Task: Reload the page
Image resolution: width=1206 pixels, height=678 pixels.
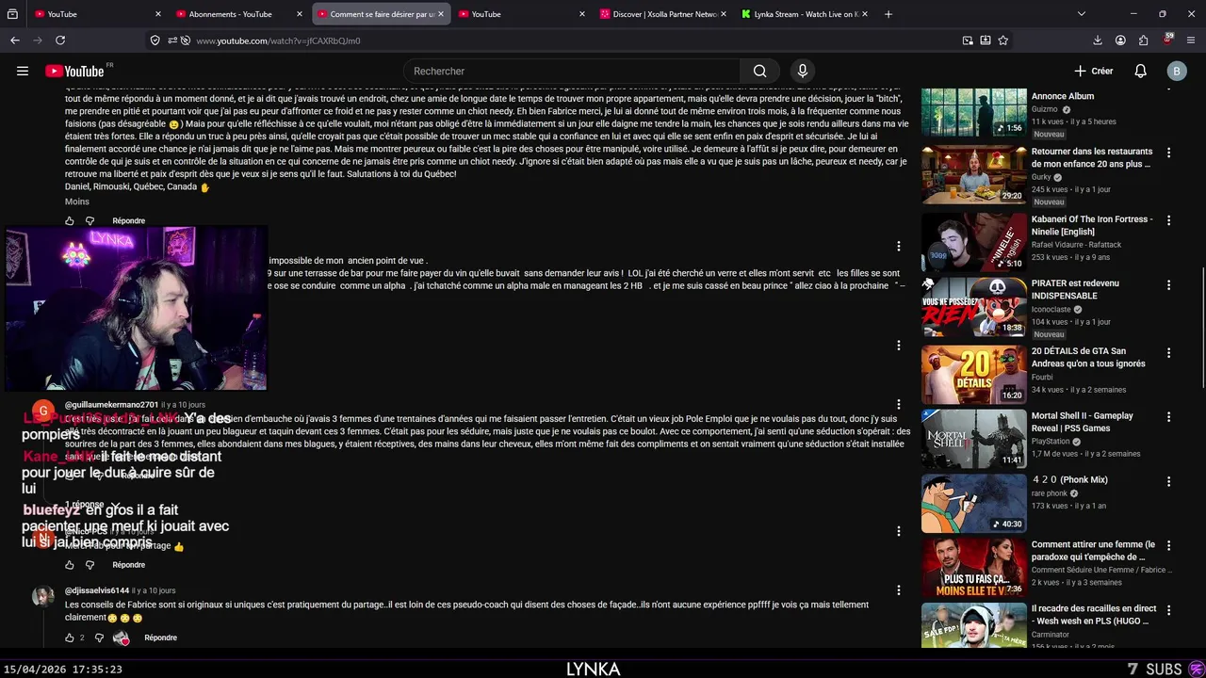Action: coord(60,40)
